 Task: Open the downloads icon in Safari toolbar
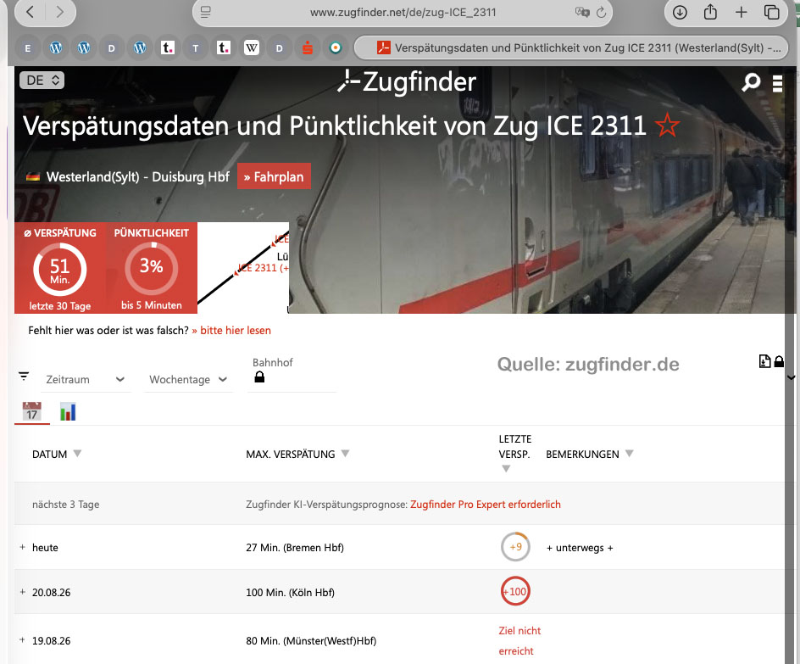pyautogui.click(x=680, y=12)
